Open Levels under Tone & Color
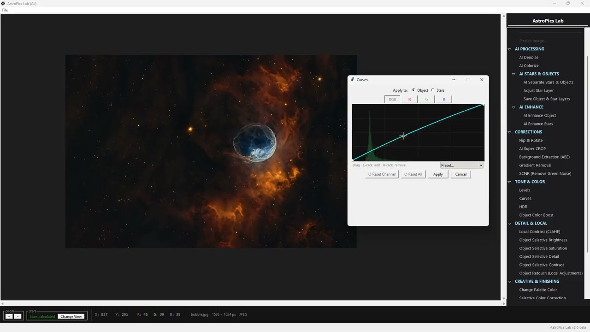 tap(525, 190)
